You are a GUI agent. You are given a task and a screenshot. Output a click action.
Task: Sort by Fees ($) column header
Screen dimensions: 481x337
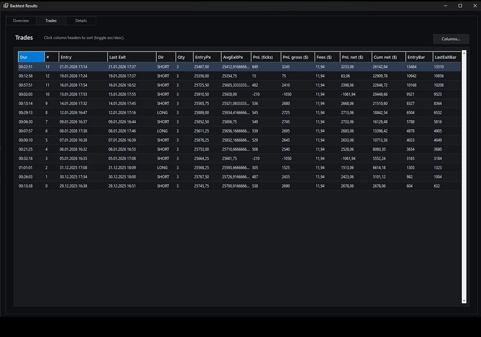(327, 57)
